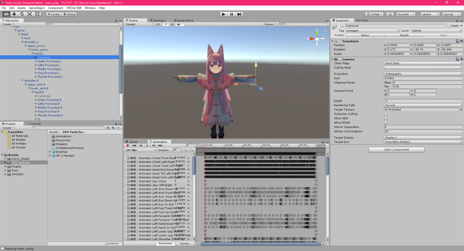Open Camera component gear settings menu
The image size is (464, 251).
coord(462,59)
